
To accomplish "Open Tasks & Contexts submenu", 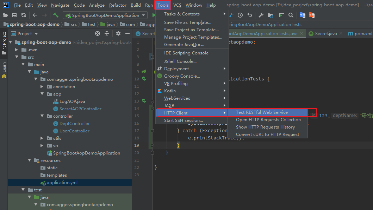I will (x=192, y=14).
